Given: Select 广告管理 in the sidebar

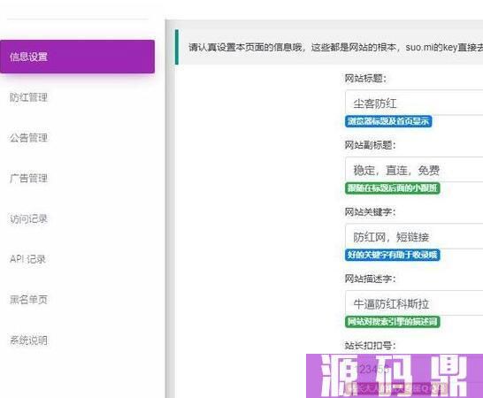Looking at the screenshot, I should point(28,178).
